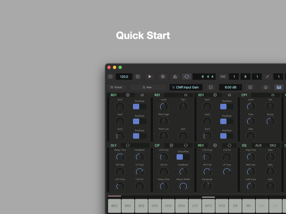Select the BD1 channel label

pyautogui.click(x=113, y=95)
